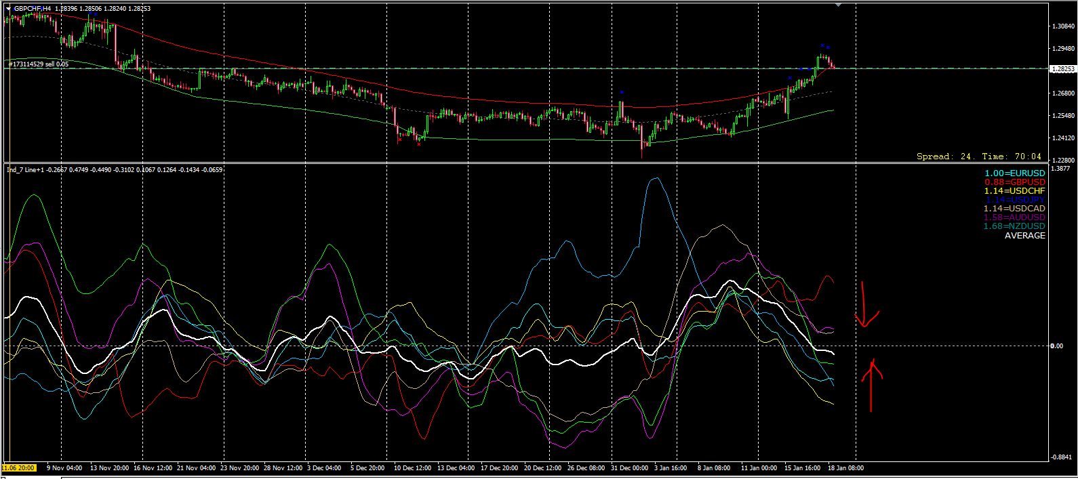
Task: Click the 18 Jan 08:00 time label
Action: (x=847, y=467)
